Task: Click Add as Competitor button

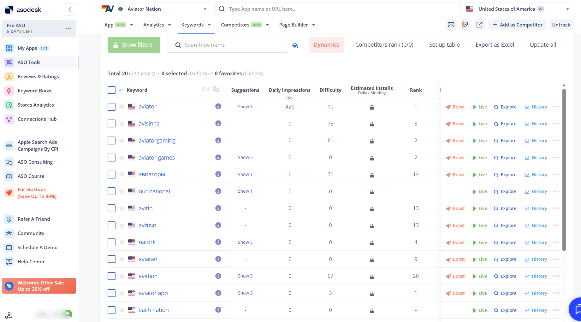Action: tap(517, 25)
